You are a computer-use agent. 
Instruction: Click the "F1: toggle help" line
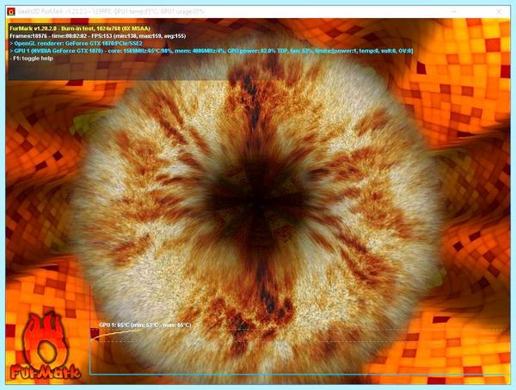(x=31, y=59)
